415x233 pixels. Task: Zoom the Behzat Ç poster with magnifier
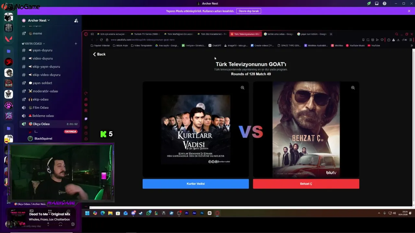pos(353,88)
